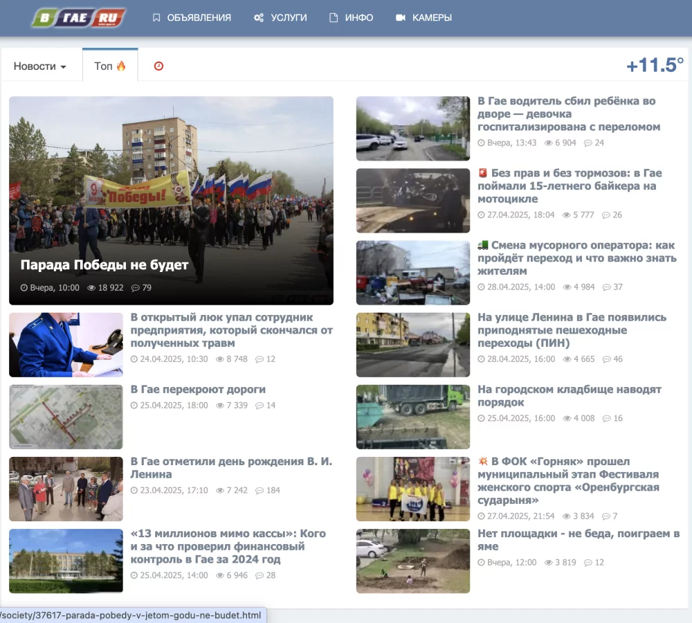Open ИНФО menu item

click(x=352, y=18)
